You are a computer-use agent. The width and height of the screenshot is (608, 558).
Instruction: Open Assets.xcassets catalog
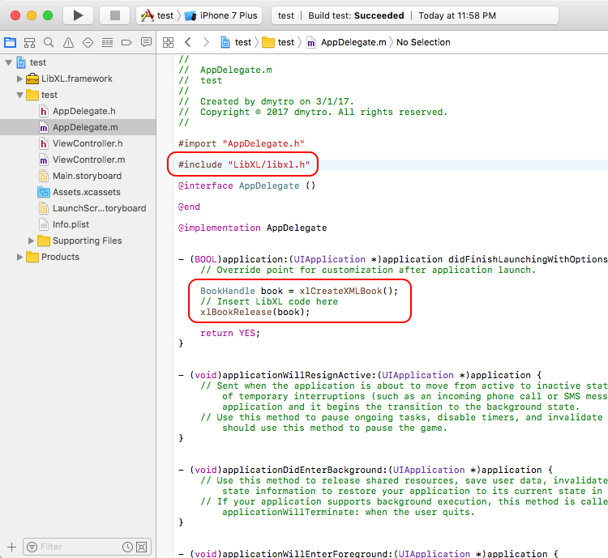[78, 192]
